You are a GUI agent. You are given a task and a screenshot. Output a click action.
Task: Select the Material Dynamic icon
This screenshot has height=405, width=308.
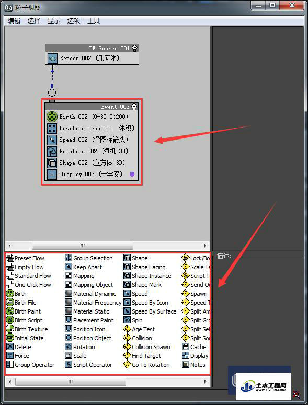click(69, 294)
